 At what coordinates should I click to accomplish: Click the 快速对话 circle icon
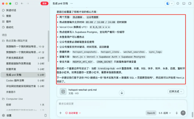[3, 10]
